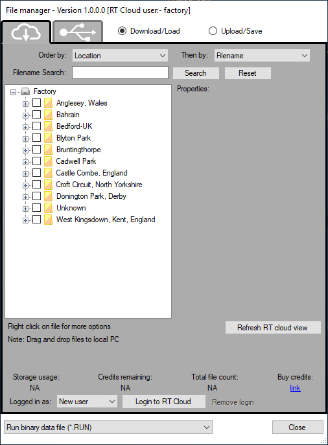This screenshot has width=328, height=445.
Task: Open the Buy credits link
Action: [295, 388]
